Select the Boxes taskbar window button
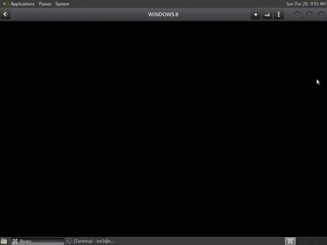Image resolution: width=327 pixels, height=245 pixels. point(38,241)
